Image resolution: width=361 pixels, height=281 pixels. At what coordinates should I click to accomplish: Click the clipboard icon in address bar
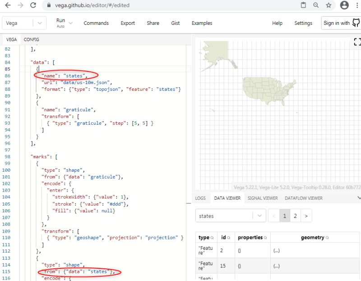click(x=303, y=5)
